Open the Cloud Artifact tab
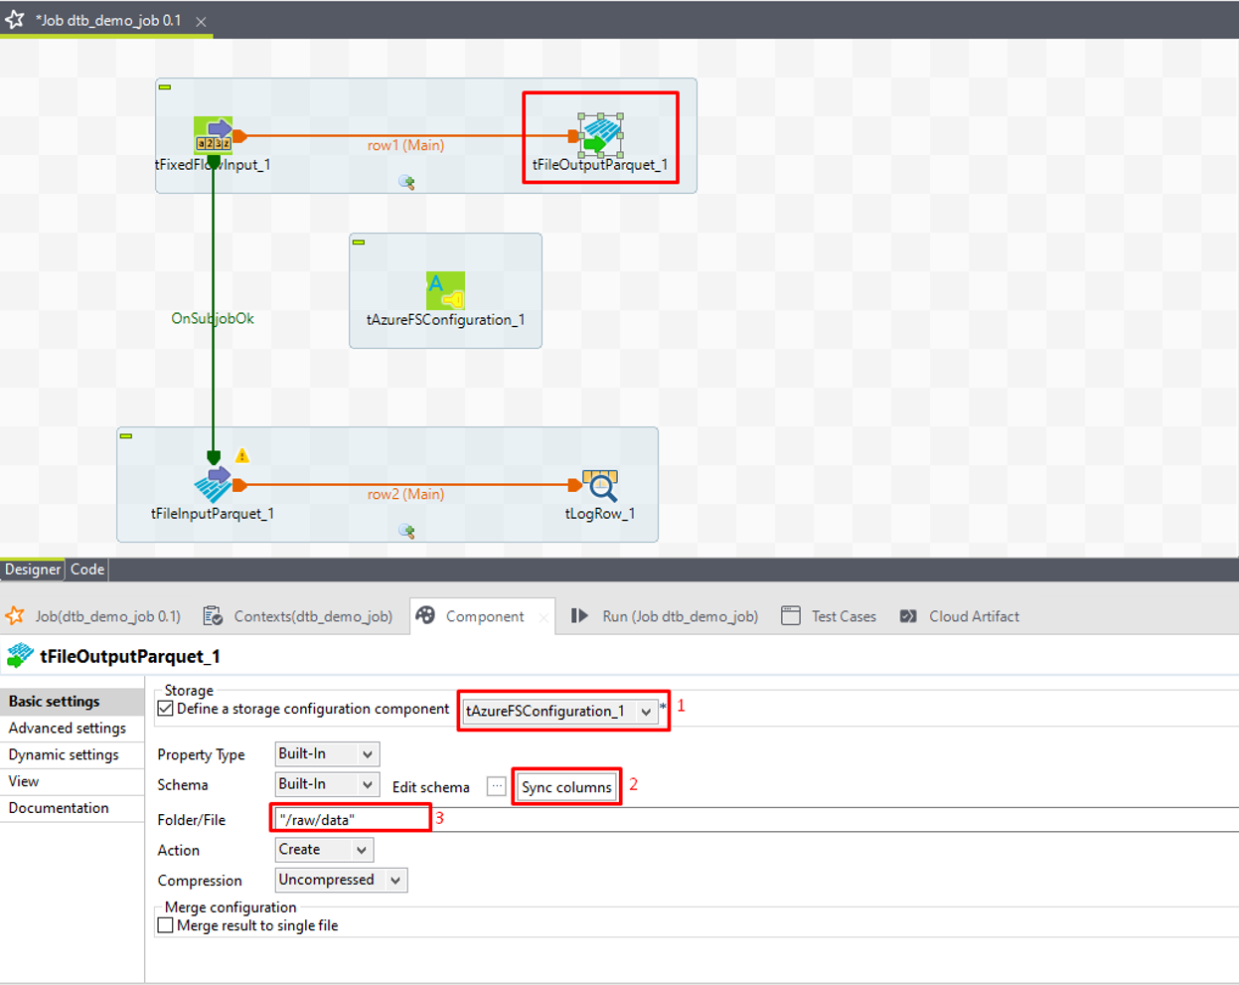1239x985 pixels. pos(974,616)
